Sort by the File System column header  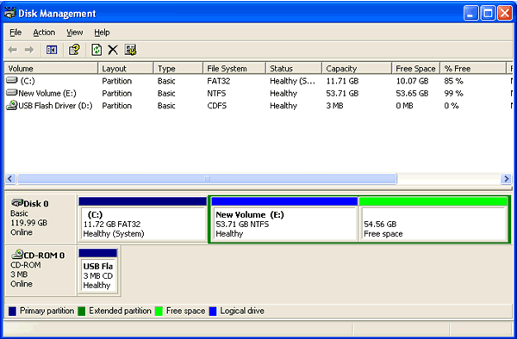pos(234,69)
